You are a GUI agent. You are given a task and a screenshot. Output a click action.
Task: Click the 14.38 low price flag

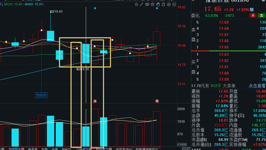[83, 69]
